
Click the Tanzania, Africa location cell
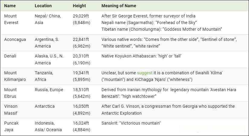[44, 76]
